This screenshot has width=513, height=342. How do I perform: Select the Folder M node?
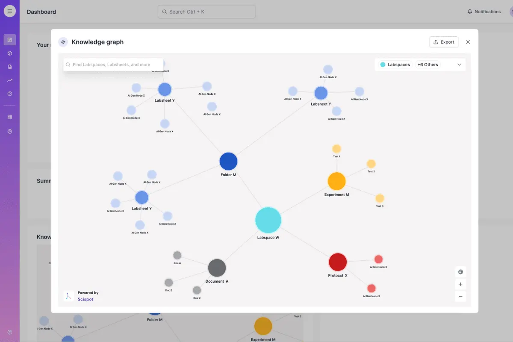[228, 162]
